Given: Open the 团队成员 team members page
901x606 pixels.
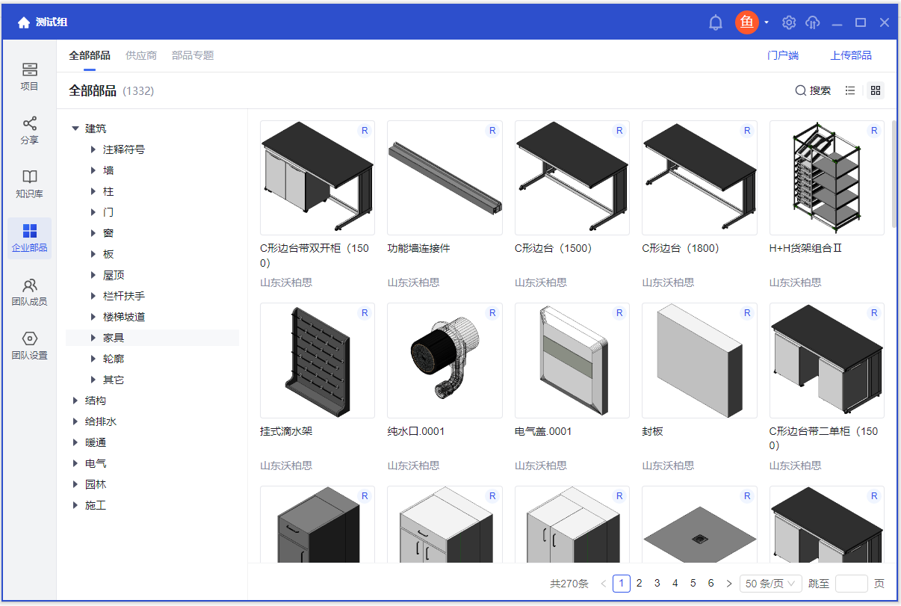Looking at the screenshot, I should (29, 292).
